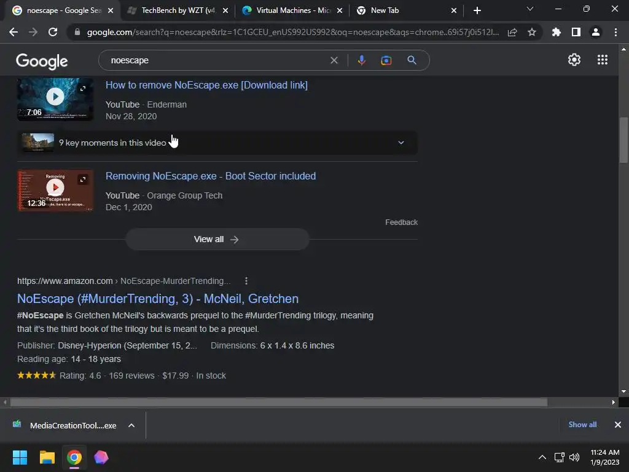Clear the Google search box

pos(334,60)
